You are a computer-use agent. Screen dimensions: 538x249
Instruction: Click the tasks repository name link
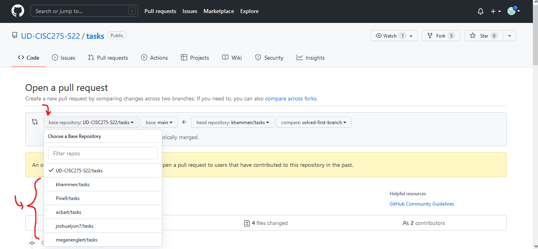coord(95,36)
